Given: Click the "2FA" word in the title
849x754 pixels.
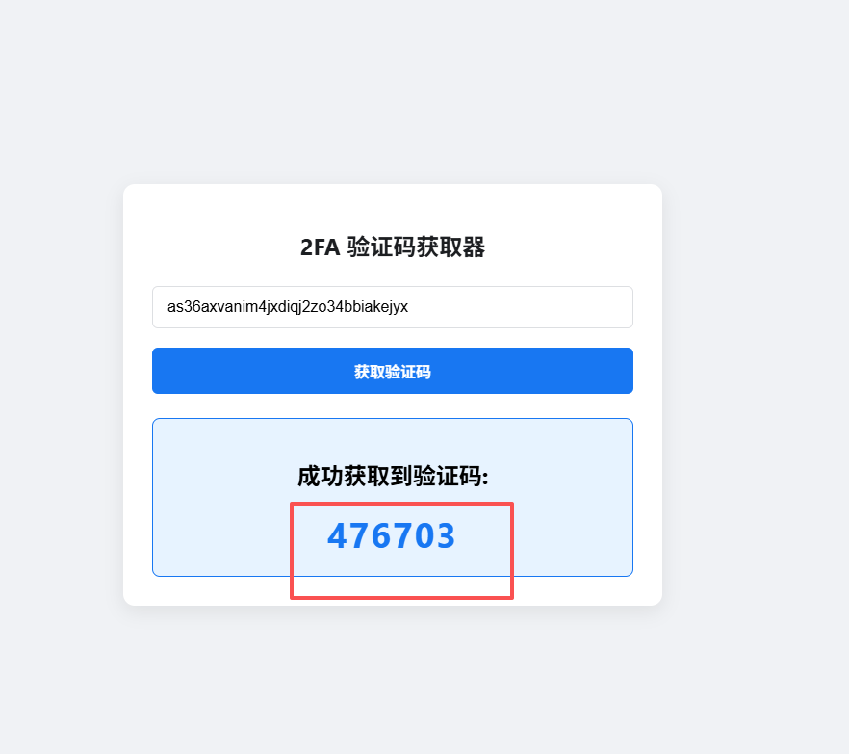Looking at the screenshot, I should (320, 247).
